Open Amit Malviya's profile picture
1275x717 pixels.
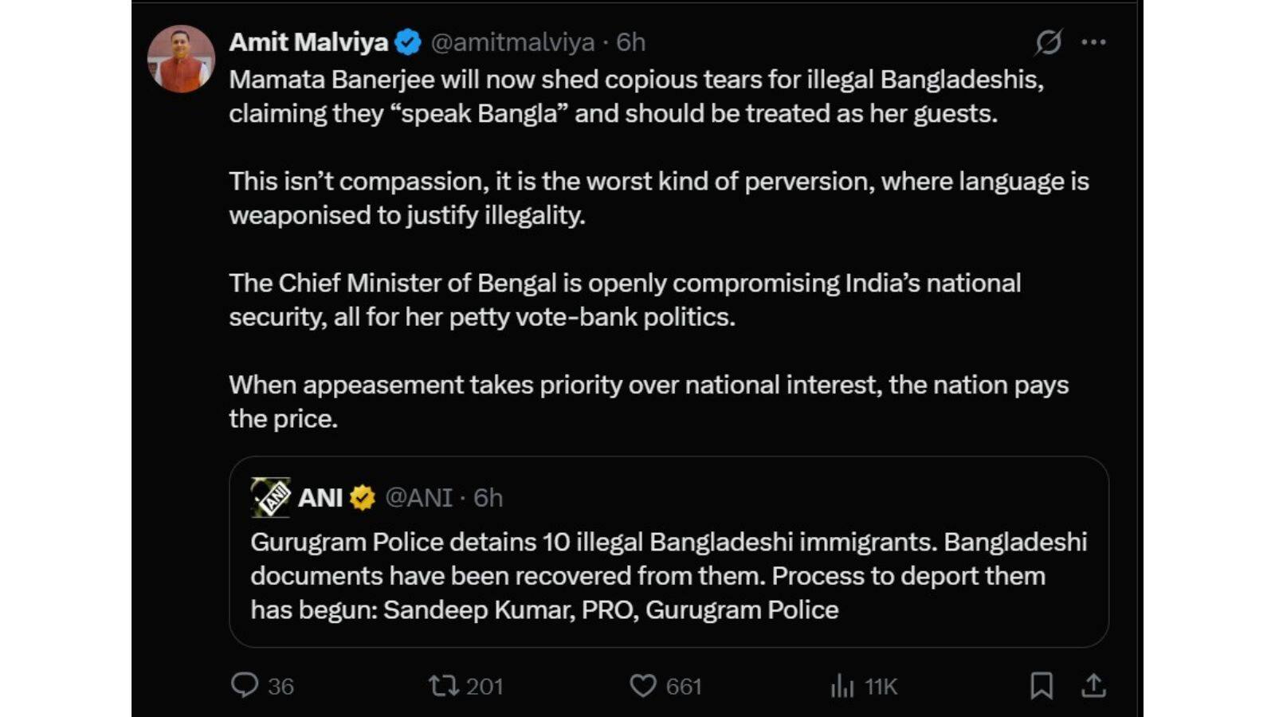pos(182,59)
